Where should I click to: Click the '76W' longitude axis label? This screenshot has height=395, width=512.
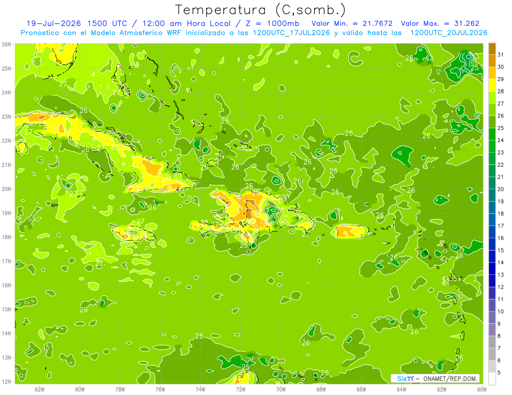point(160,389)
